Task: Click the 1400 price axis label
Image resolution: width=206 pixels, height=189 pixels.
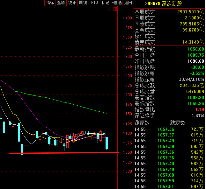Action: [128, 18]
